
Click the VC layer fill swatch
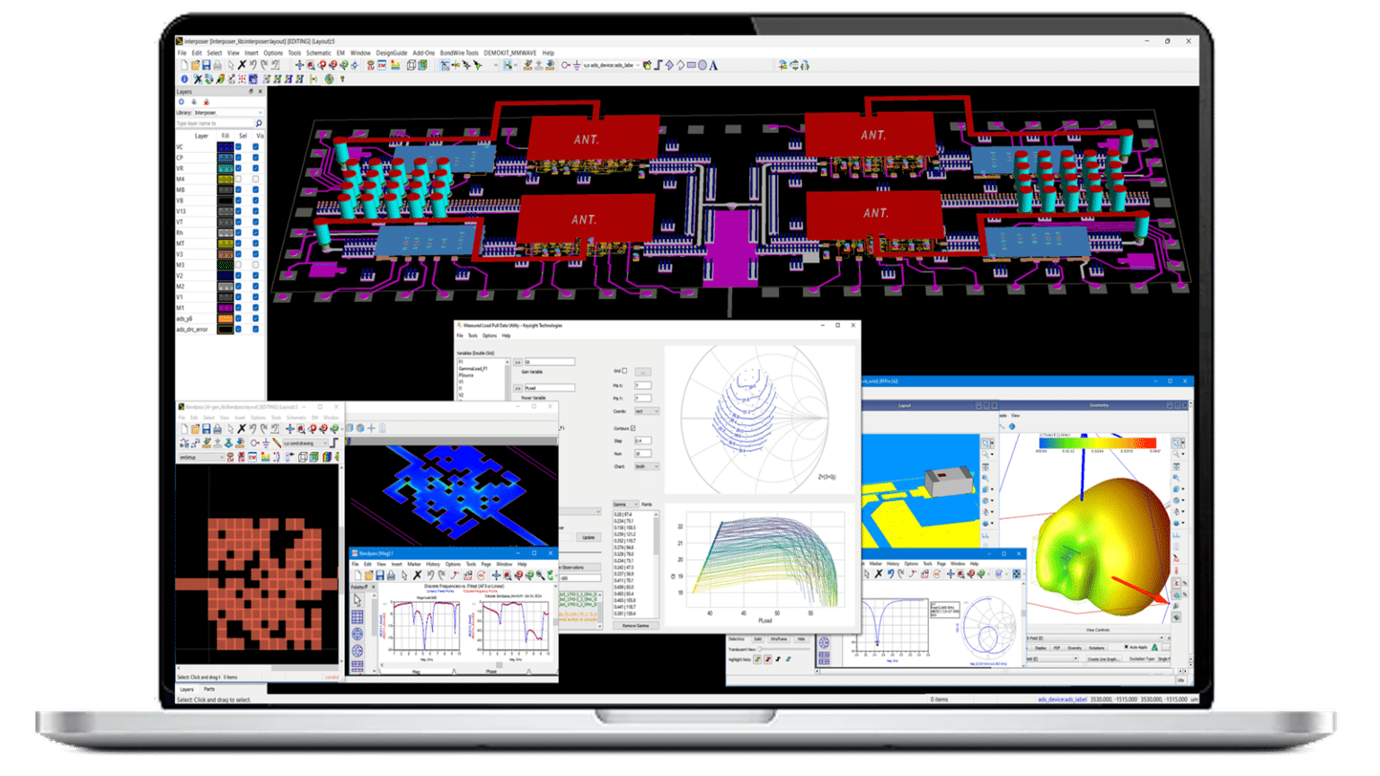pos(225,147)
